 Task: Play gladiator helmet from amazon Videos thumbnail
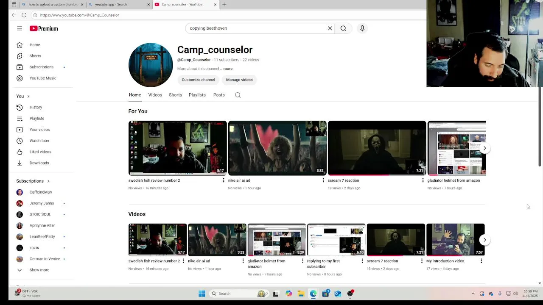277,240
